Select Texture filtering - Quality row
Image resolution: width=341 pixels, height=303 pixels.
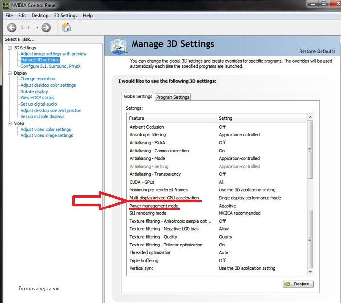(217, 237)
